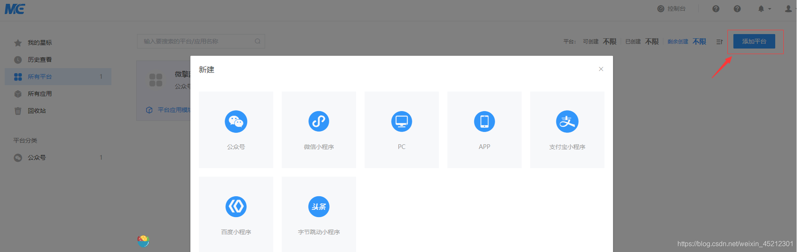The image size is (797, 252).
Task: Click the 添加平台 button
Action: (754, 41)
